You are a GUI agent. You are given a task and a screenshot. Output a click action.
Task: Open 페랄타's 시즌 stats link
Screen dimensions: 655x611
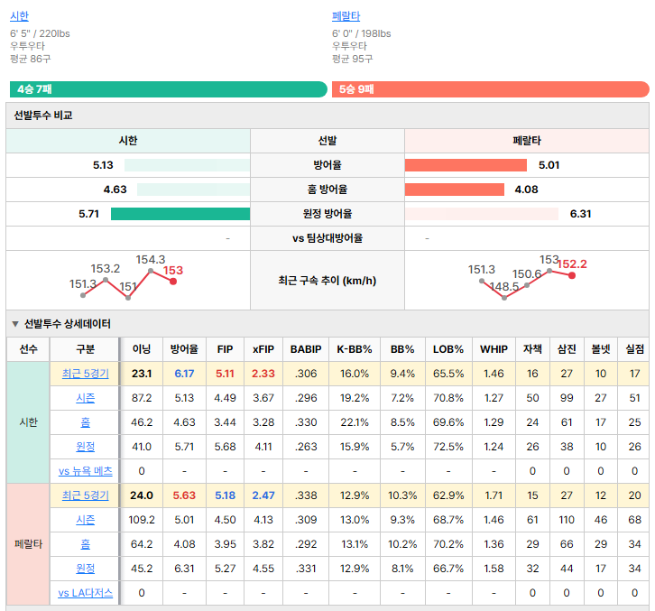85,520
